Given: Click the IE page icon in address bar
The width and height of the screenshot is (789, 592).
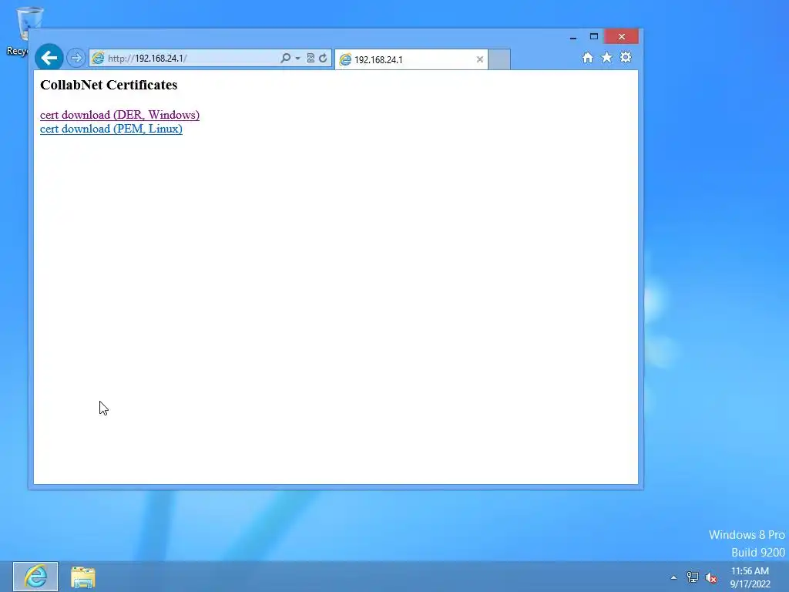Looking at the screenshot, I should pos(98,59).
